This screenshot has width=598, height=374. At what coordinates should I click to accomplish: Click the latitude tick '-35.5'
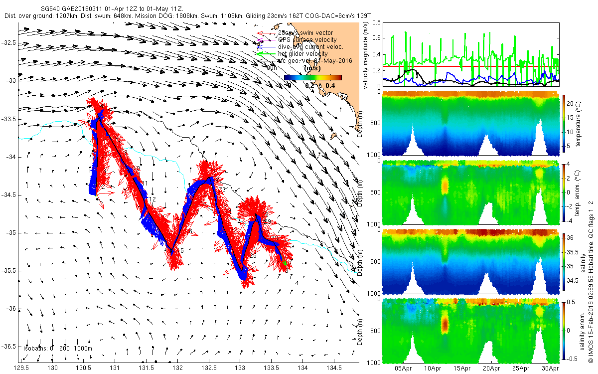tap(8, 270)
